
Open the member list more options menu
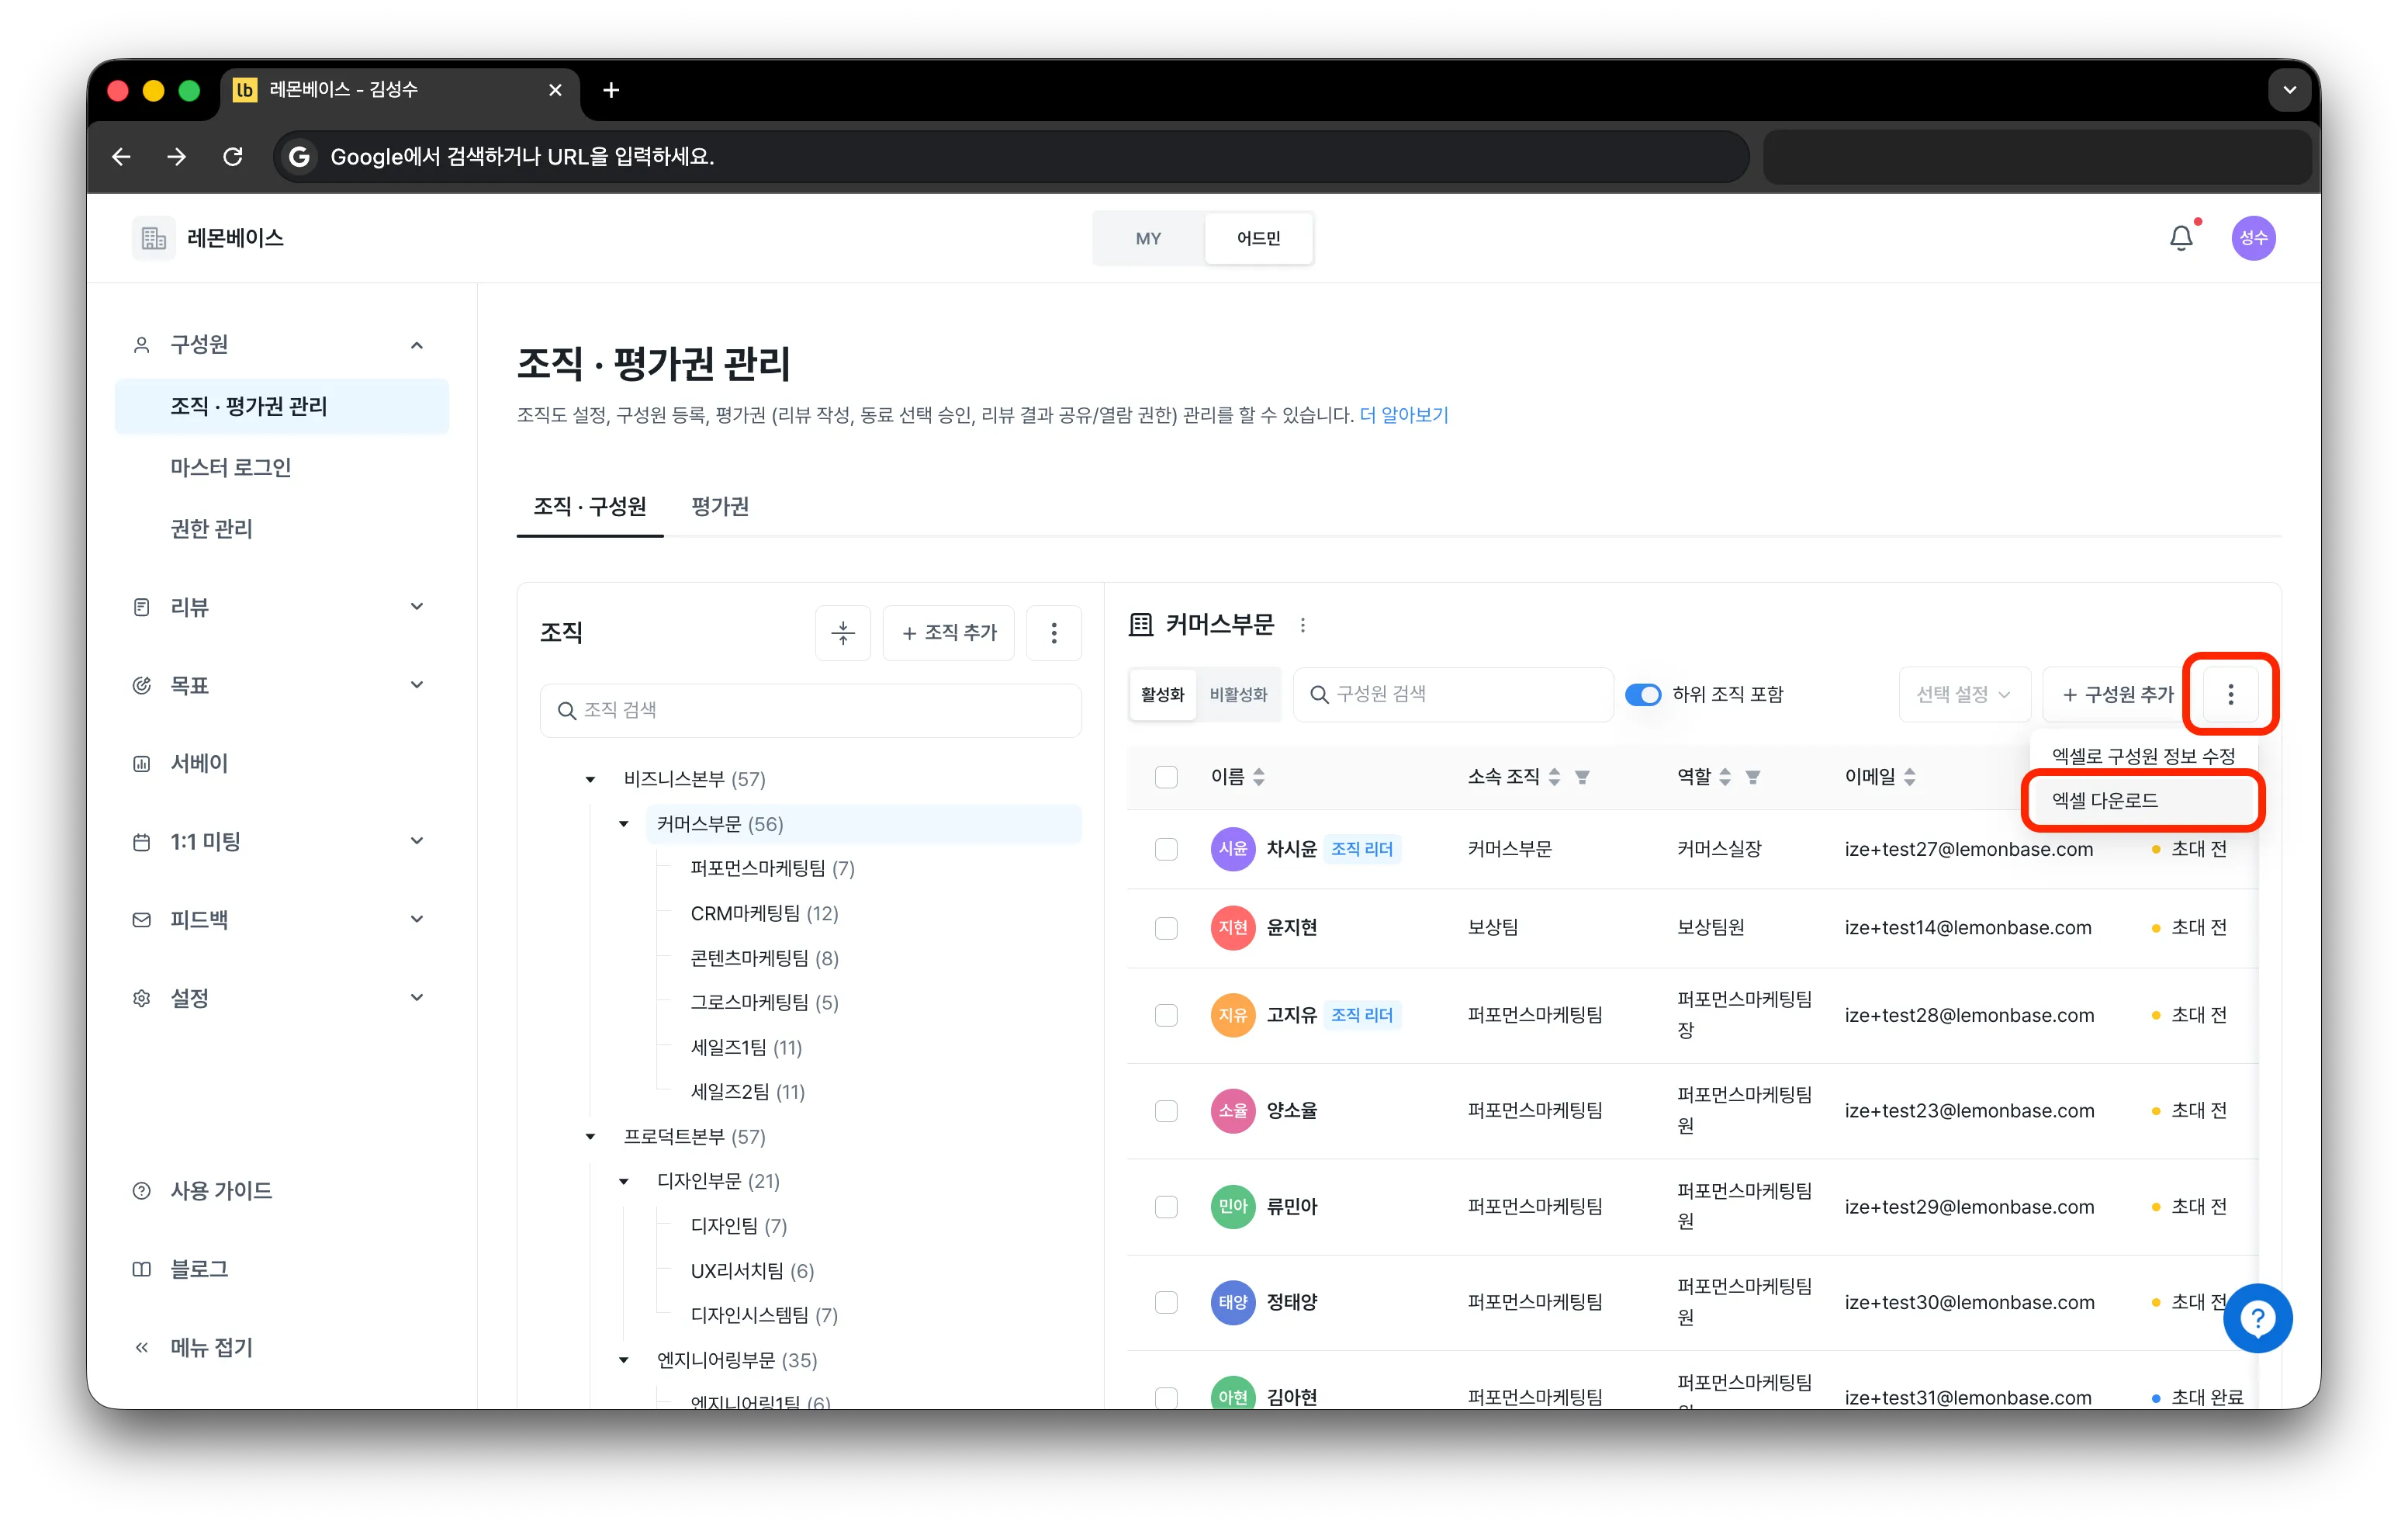click(2230, 694)
